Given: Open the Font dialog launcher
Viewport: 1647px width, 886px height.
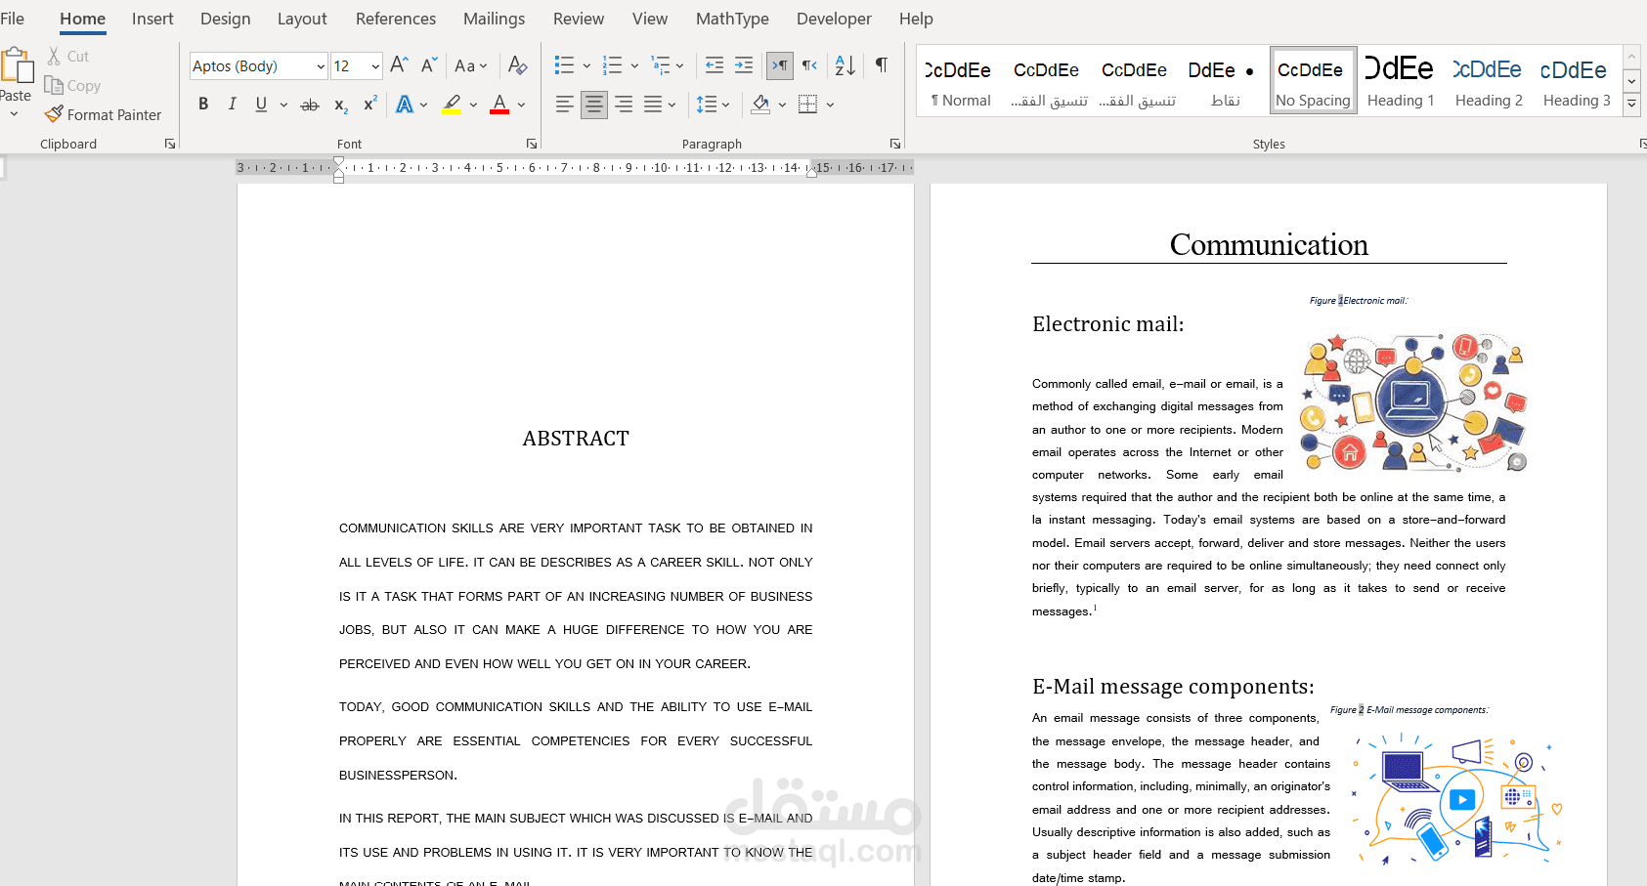Looking at the screenshot, I should click(x=532, y=144).
